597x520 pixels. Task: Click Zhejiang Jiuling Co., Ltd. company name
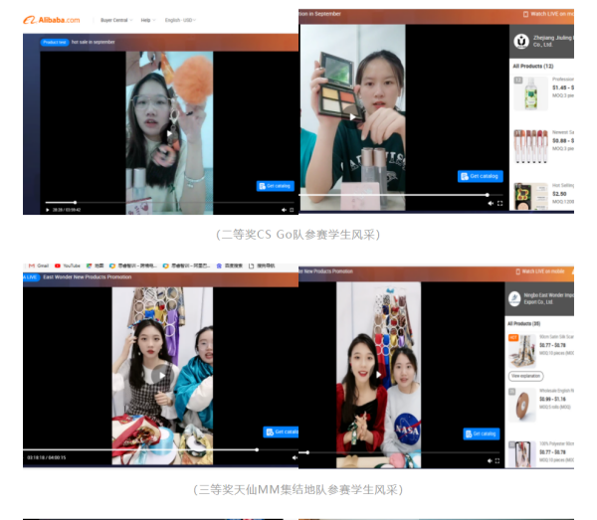coord(553,41)
